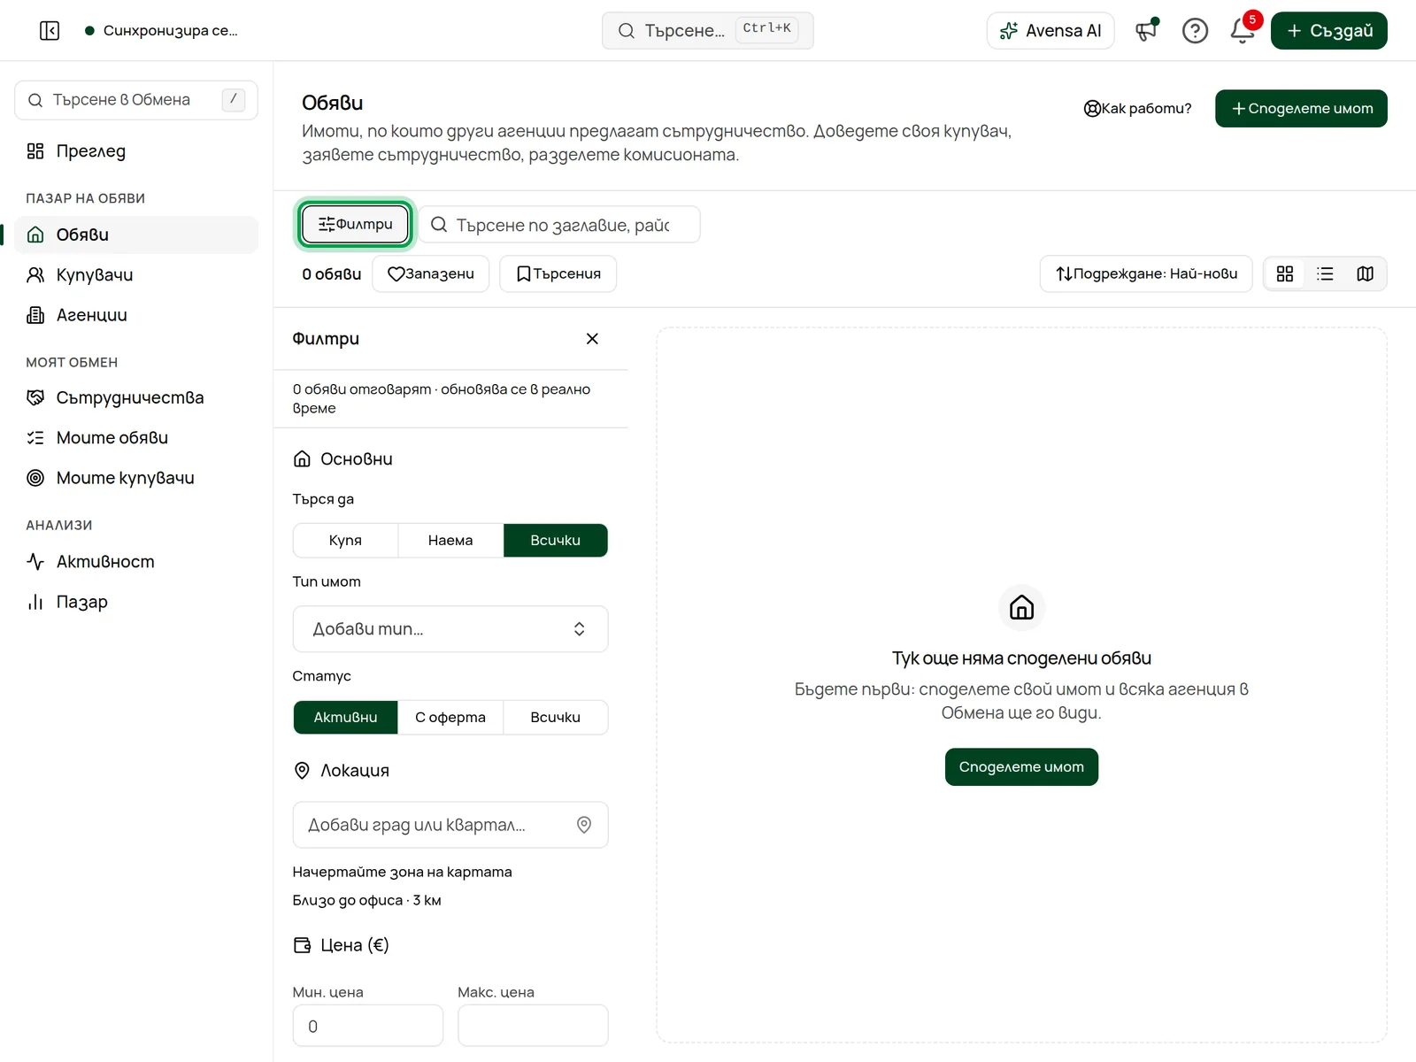Open Как работи? help link

point(1137,109)
